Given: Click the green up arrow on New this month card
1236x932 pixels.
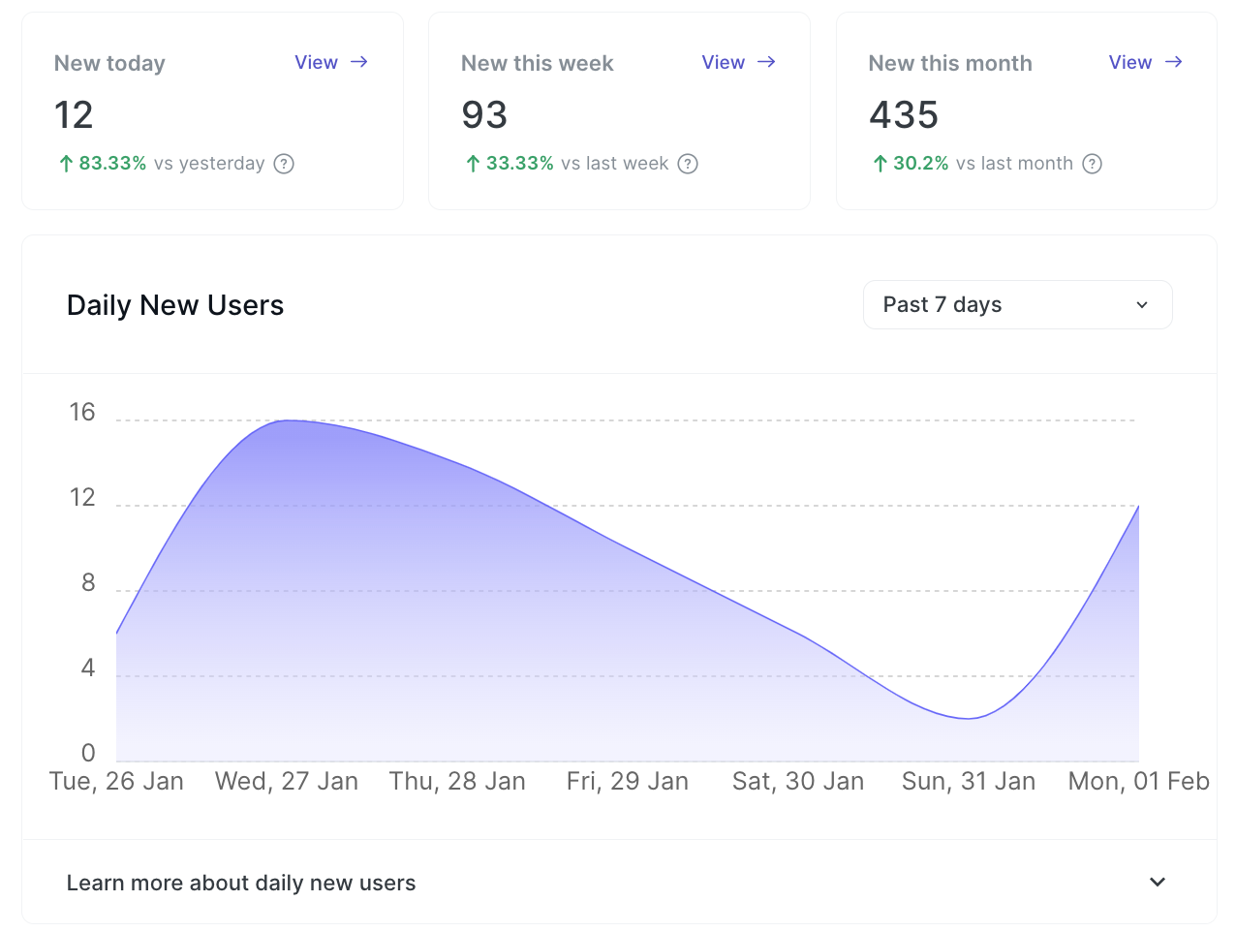Looking at the screenshot, I should (x=879, y=163).
